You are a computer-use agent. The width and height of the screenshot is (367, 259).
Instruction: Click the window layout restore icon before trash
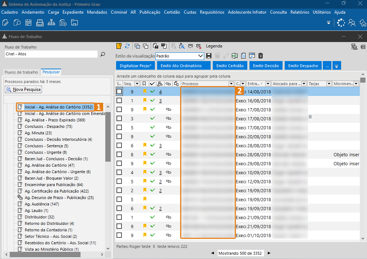pyautogui.click(x=252, y=56)
